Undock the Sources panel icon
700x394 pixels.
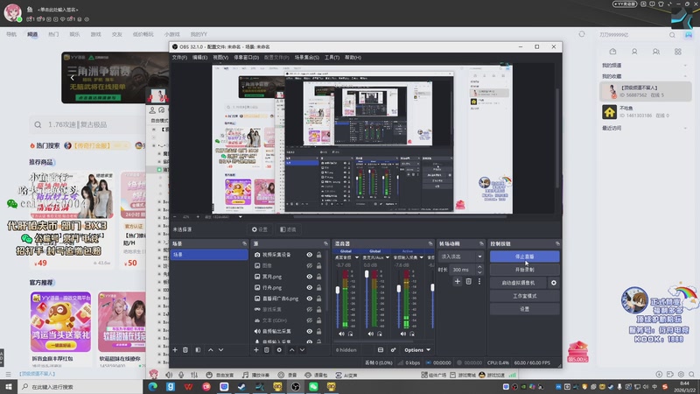(x=325, y=243)
